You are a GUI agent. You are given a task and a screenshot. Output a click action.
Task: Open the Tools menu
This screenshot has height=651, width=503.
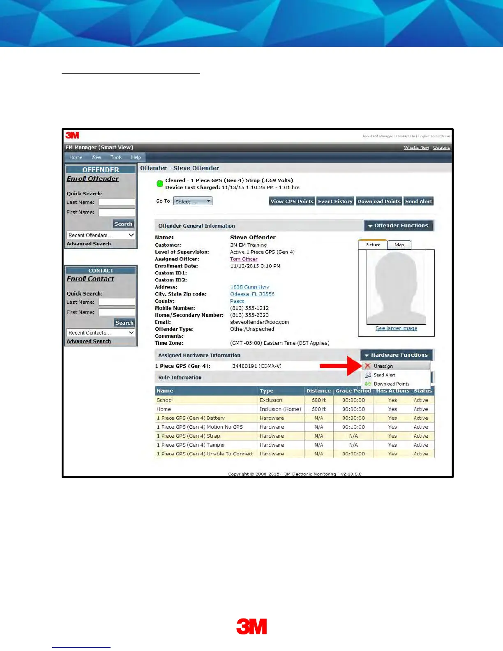(x=116, y=157)
